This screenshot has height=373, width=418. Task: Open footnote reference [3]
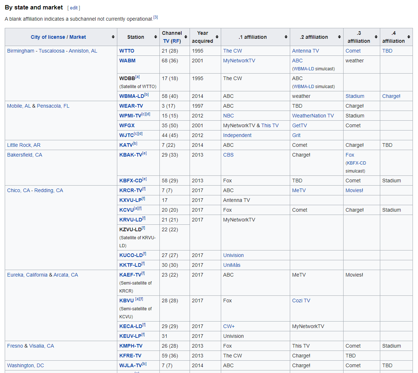155,17
